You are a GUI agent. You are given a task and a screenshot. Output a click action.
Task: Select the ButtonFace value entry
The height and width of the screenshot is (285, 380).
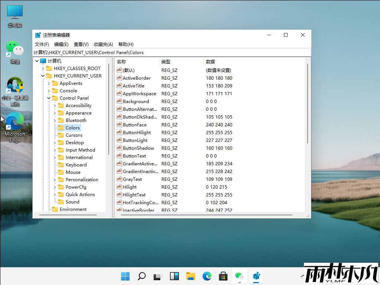[134, 125]
